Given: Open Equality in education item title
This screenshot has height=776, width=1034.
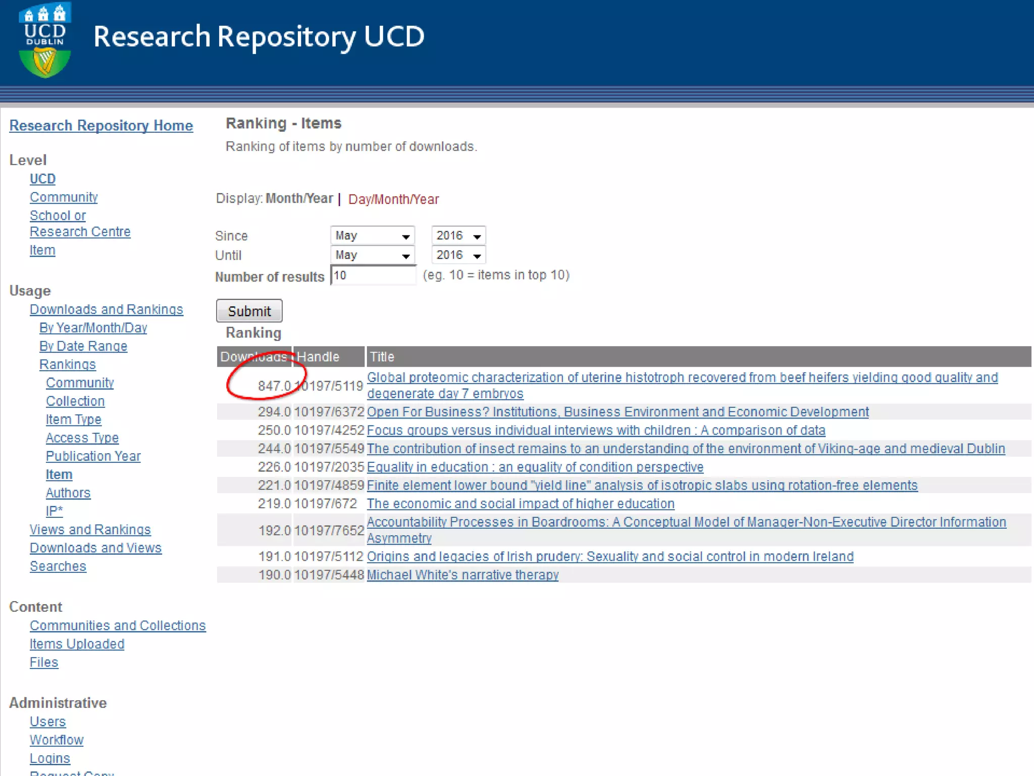Looking at the screenshot, I should [535, 467].
